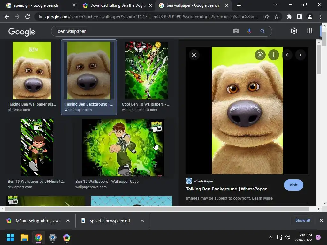Viewport: 327px width, 245px height.
Task: Open Chrome three-dot menu
Action: click(x=320, y=17)
